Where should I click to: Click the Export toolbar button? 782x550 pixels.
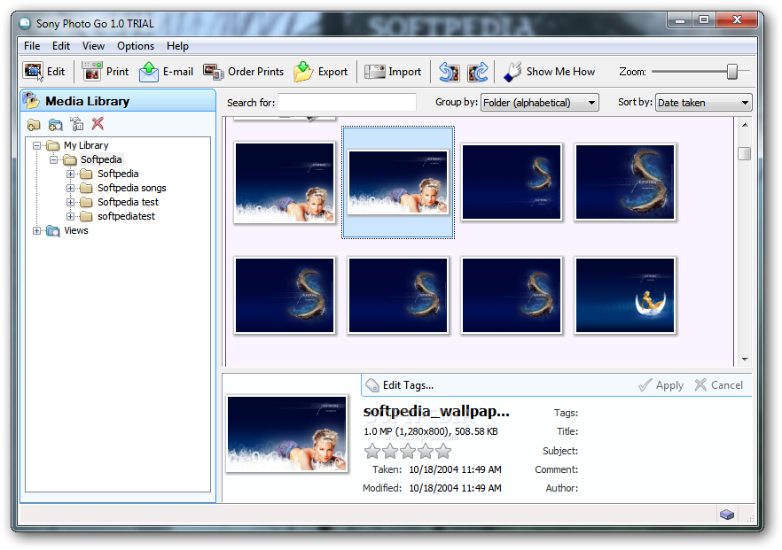pyautogui.click(x=321, y=72)
